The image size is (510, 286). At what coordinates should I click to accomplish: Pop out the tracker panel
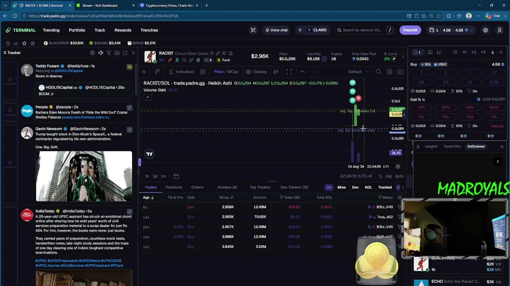point(125,53)
